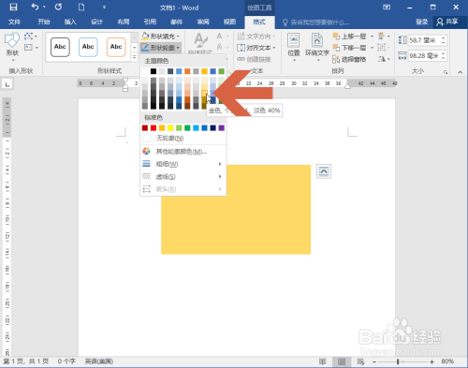The width and height of the screenshot is (468, 368).
Task: Select the 格式 (Format) drawing tools tab
Action: pyautogui.click(x=259, y=22)
